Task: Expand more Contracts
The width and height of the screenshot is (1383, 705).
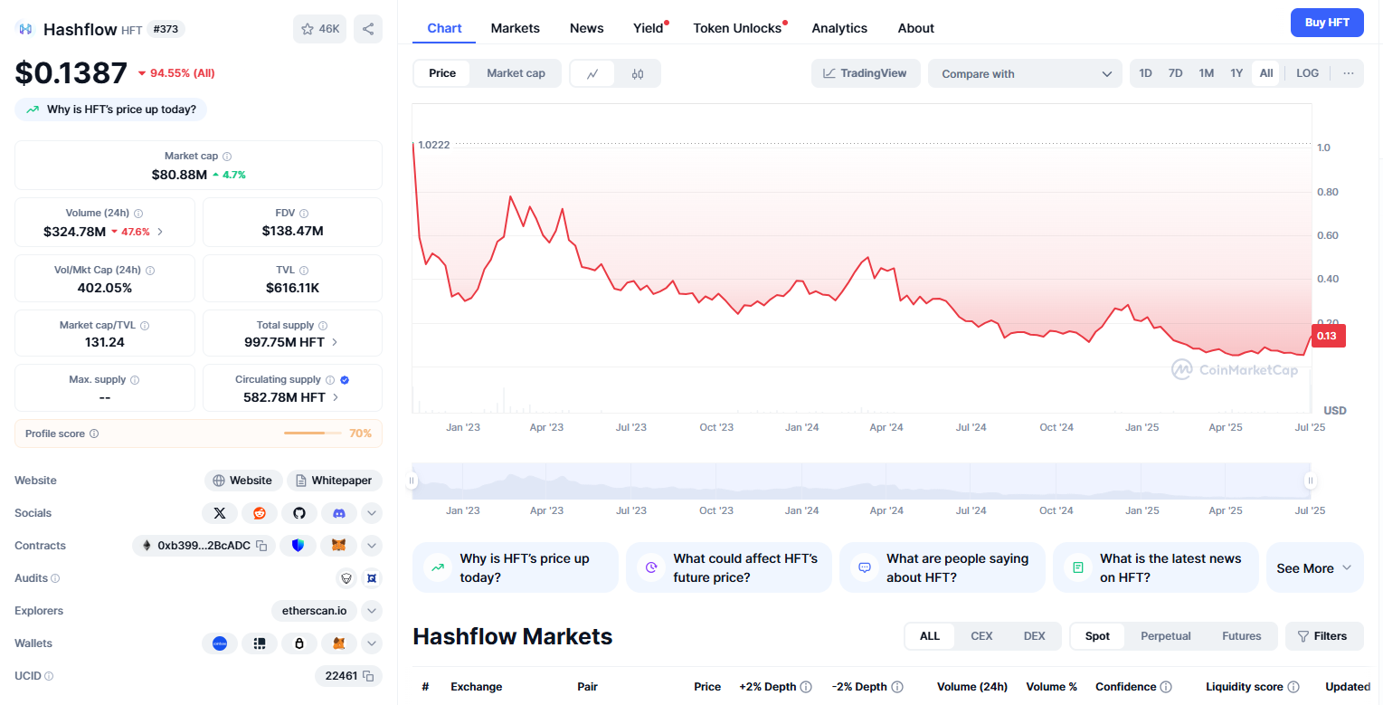Action: (371, 546)
